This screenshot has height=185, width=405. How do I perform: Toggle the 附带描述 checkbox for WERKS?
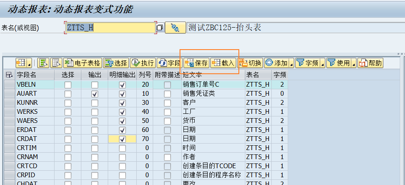pos(167,112)
